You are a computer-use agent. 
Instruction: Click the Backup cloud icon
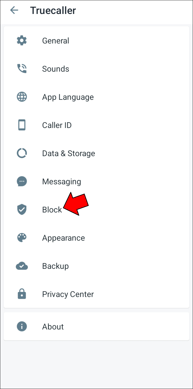coord(22,266)
